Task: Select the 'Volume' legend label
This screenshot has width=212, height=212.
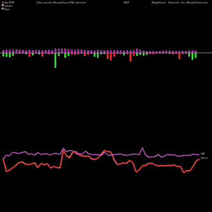Action: pos(8,6)
